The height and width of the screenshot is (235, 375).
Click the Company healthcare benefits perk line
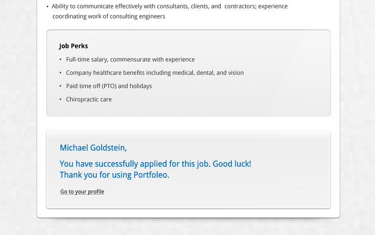pyautogui.click(x=155, y=73)
